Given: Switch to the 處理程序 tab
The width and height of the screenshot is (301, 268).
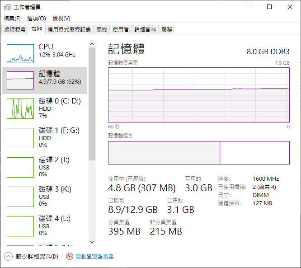Looking at the screenshot, I should click(15, 29).
